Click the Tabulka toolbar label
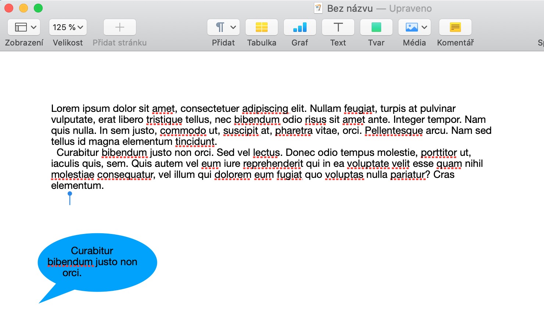This screenshot has height=333, width=544. [262, 43]
